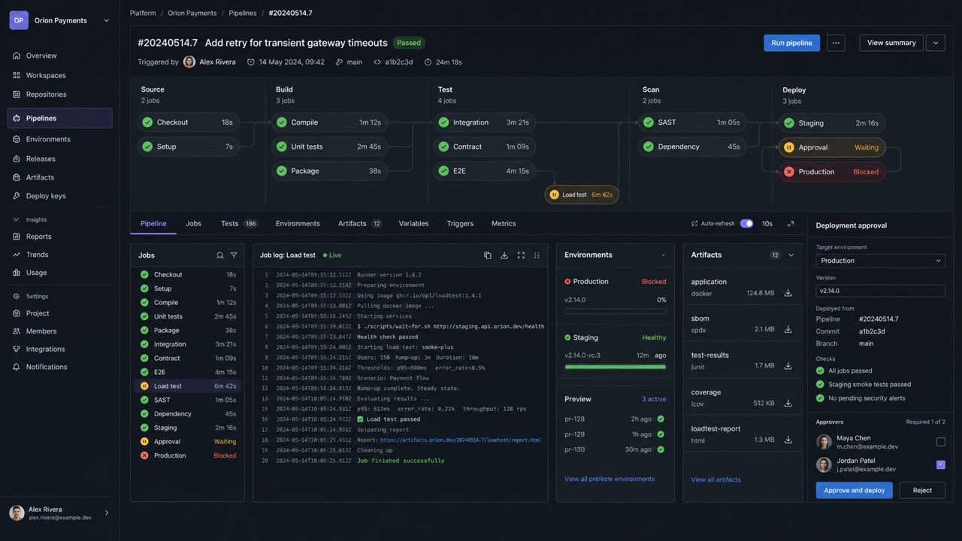The image size is (962, 541).
Task: Open the Target environment Production dropdown
Action: coord(881,261)
